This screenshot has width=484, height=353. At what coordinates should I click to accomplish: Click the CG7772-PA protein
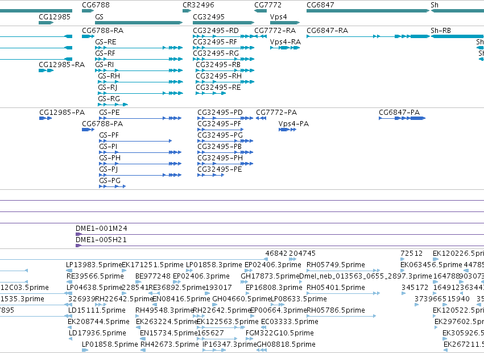(x=261, y=118)
